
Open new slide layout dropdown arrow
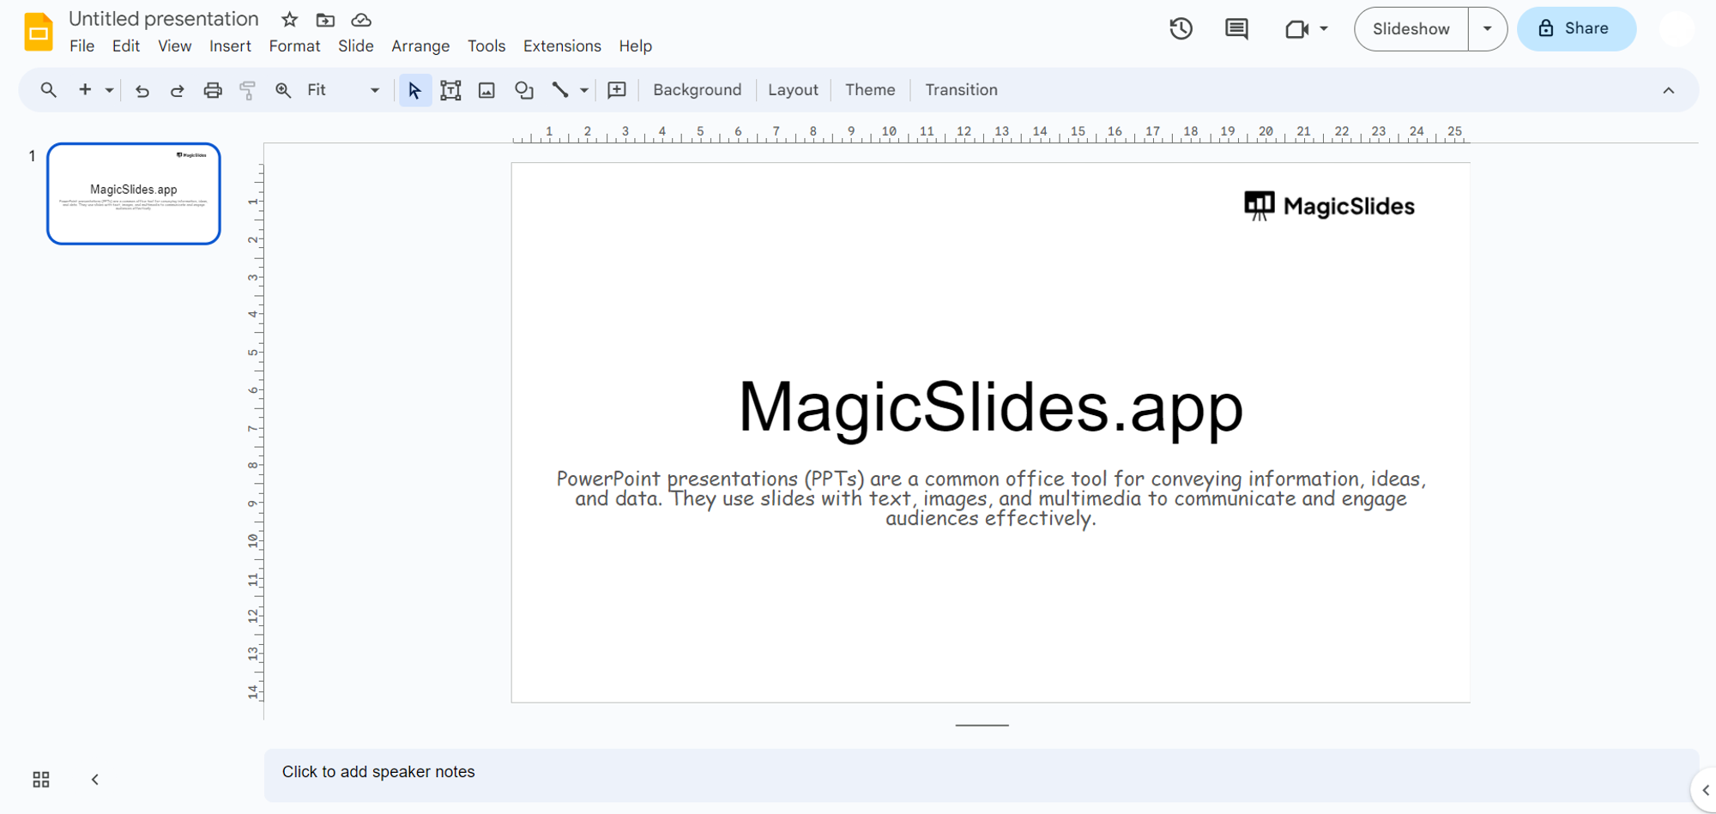pos(109,90)
